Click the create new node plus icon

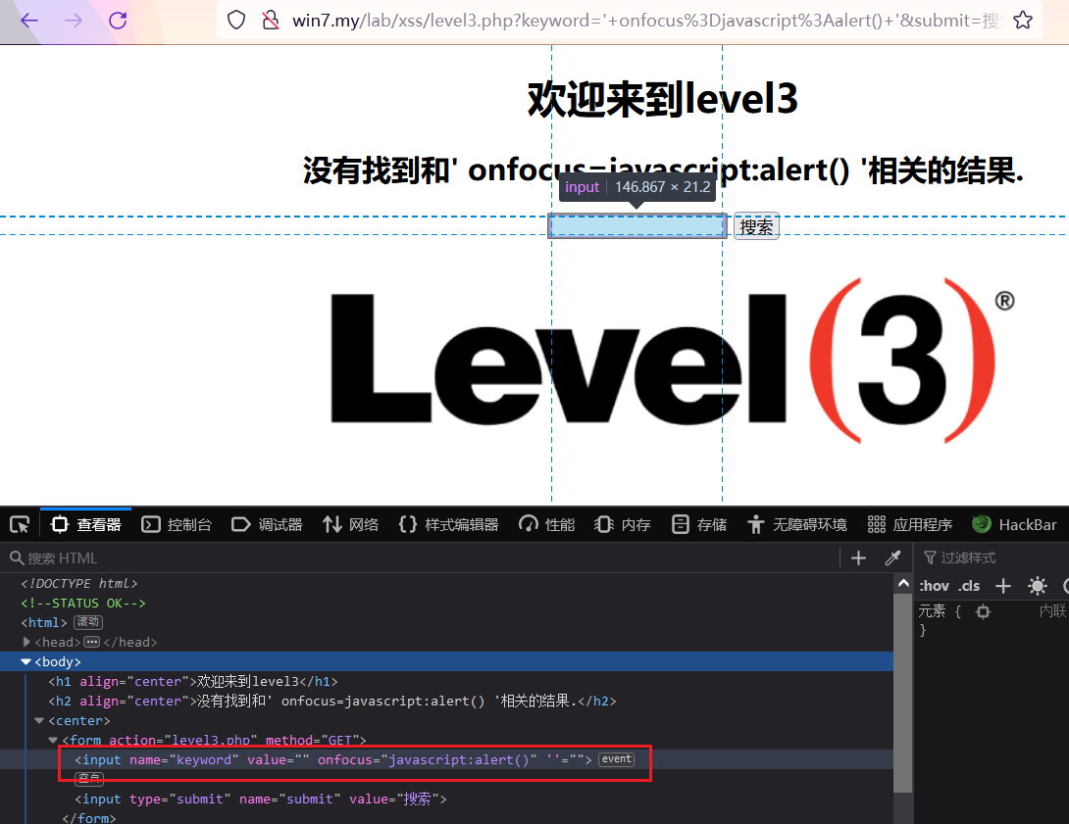point(858,557)
